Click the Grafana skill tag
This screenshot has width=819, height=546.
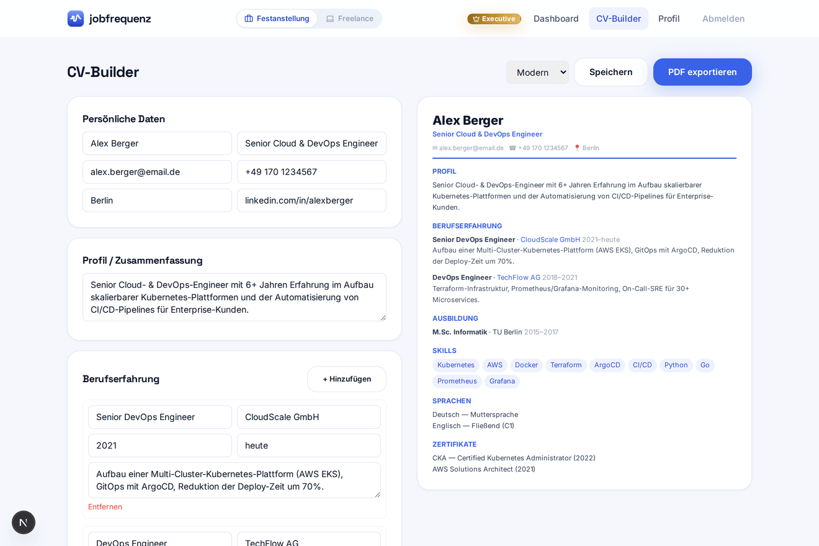[502, 382]
